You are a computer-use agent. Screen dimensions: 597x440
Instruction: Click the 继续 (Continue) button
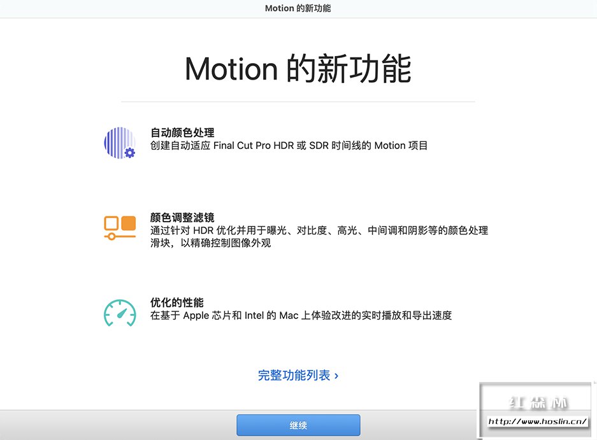tap(298, 425)
